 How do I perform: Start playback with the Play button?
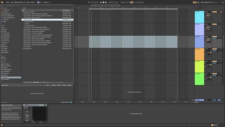[101, 2]
